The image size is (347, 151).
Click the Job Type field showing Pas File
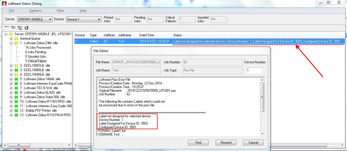click(x=213, y=71)
